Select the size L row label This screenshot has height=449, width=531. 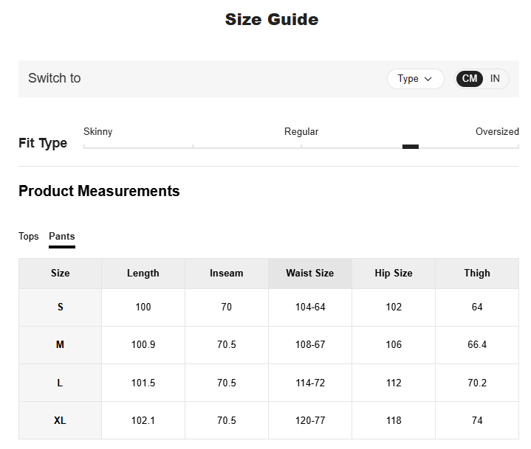61,383
